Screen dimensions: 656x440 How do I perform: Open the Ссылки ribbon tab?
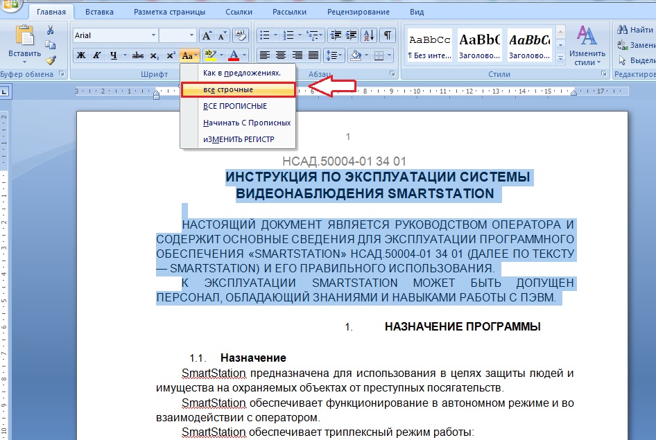point(239,12)
